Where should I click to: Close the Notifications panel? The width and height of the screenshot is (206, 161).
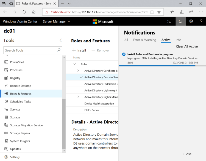point(187,154)
